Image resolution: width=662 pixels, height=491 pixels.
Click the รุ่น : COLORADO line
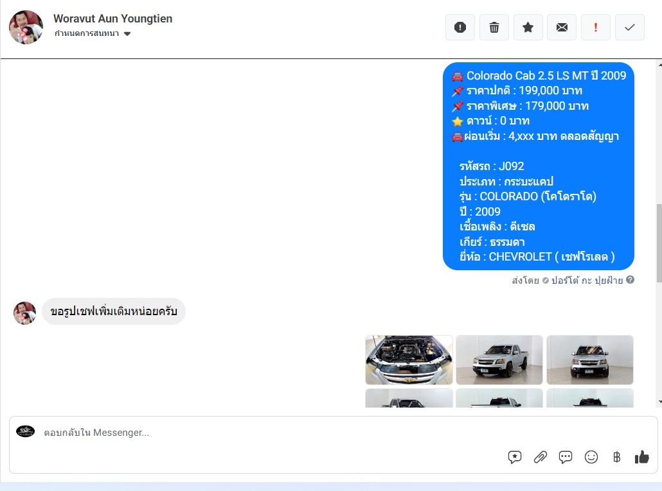pos(528,197)
